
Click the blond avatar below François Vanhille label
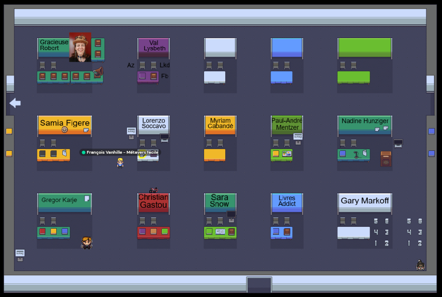(x=120, y=163)
